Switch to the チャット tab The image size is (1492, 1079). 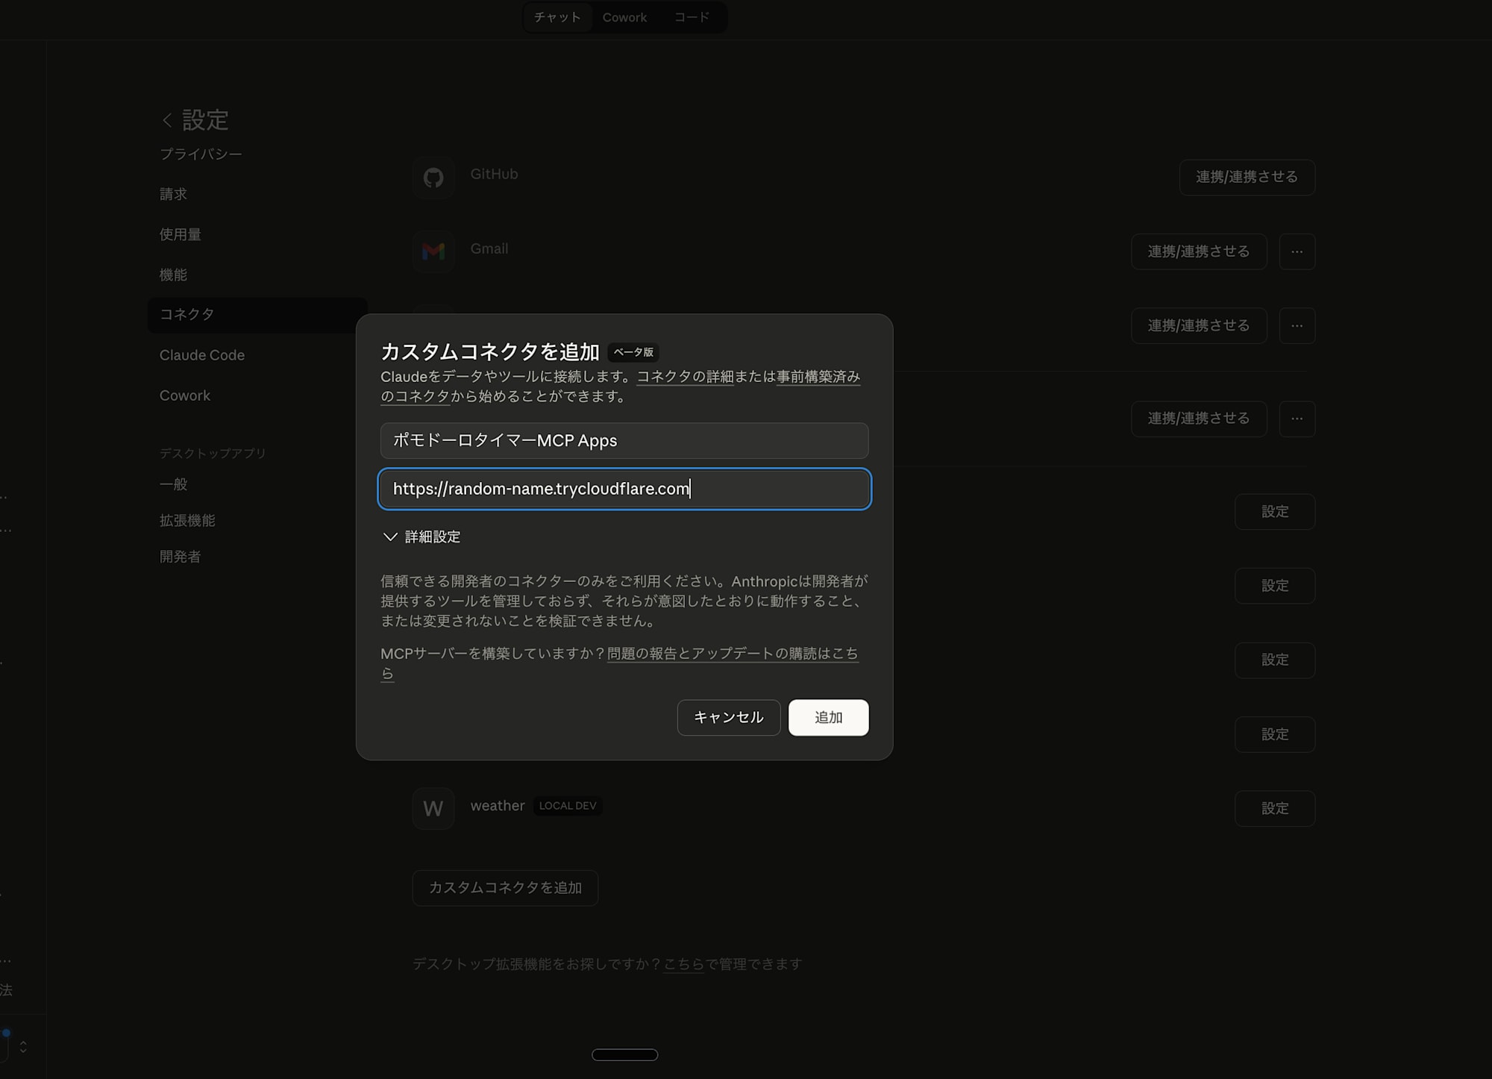coord(557,16)
